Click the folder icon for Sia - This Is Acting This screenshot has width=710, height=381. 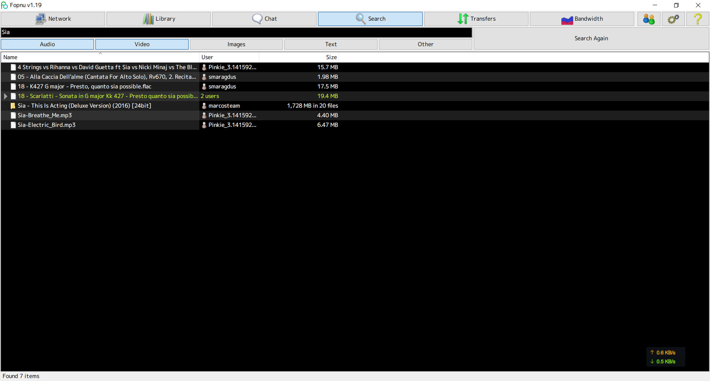click(x=13, y=106)
